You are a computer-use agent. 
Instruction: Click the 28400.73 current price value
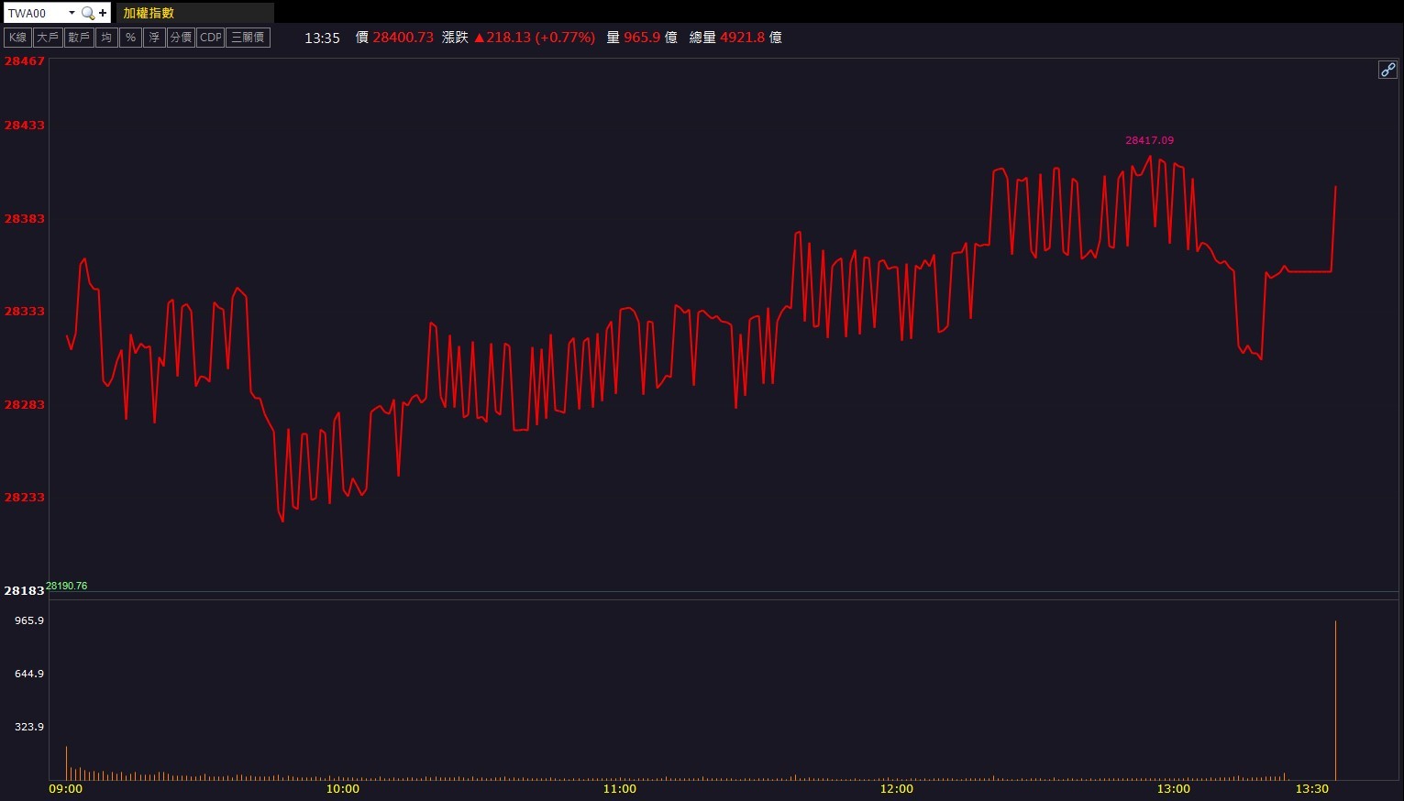[403, 38]
